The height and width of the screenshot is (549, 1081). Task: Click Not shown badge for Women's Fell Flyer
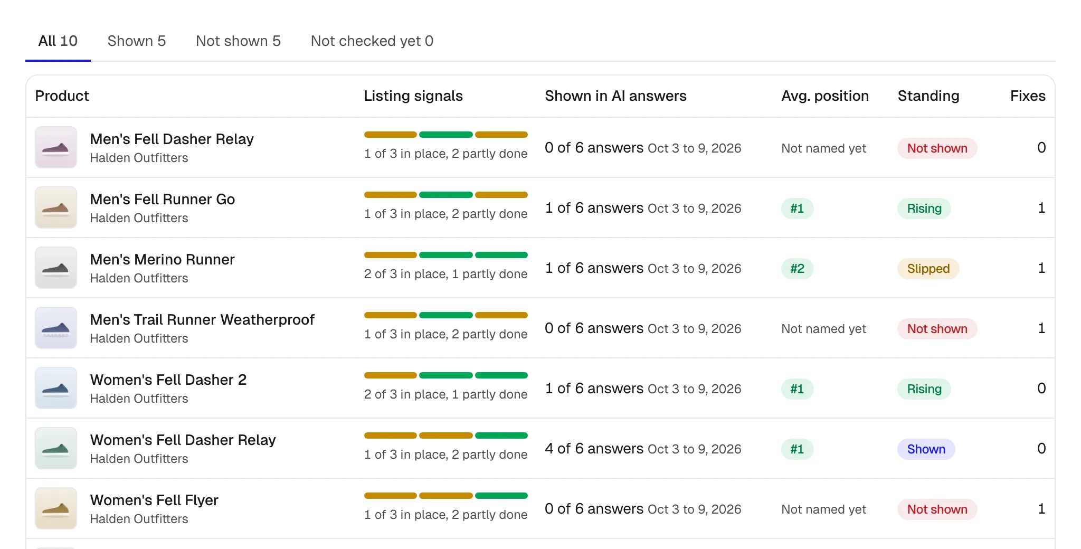937,509
